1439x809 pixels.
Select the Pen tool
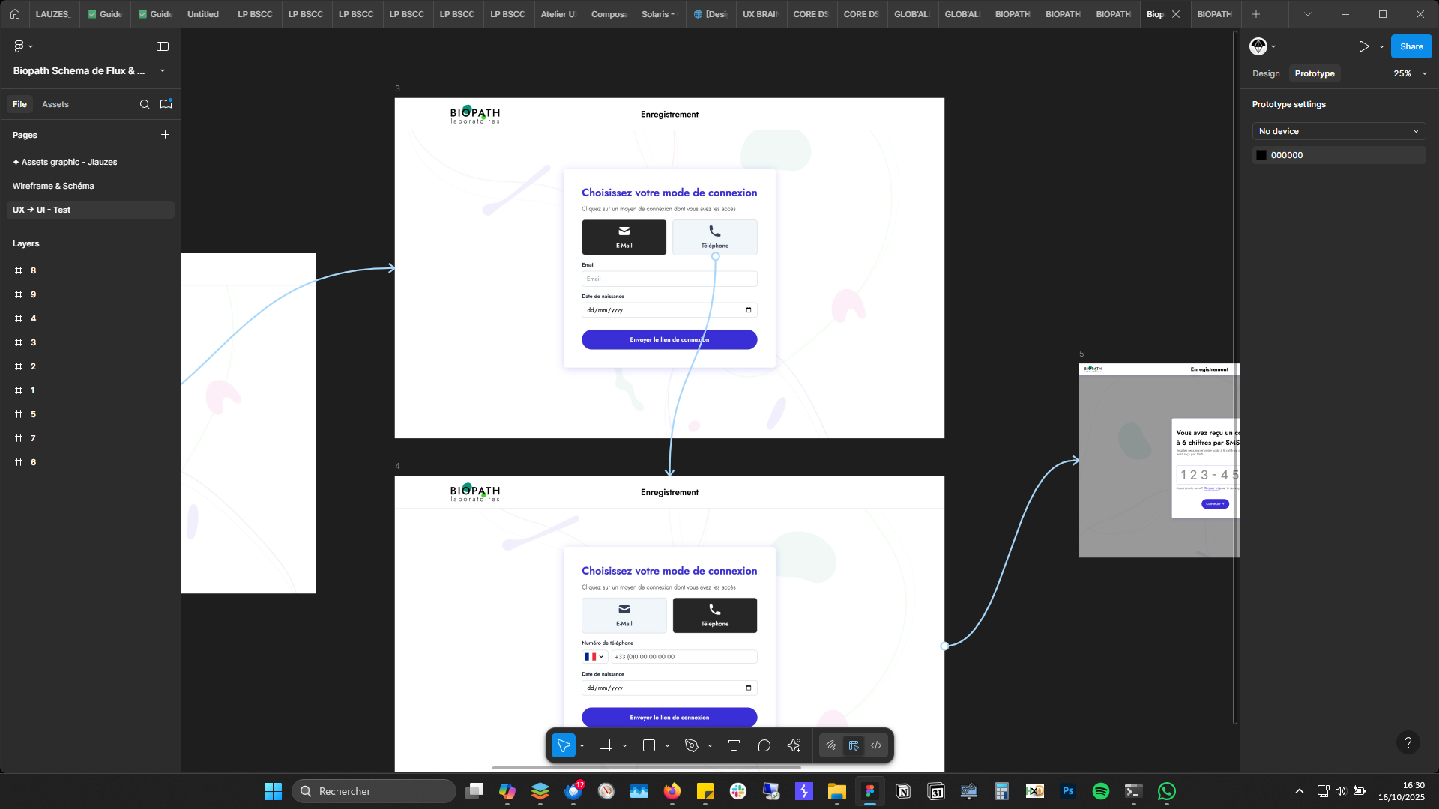[x=692, y=745]
